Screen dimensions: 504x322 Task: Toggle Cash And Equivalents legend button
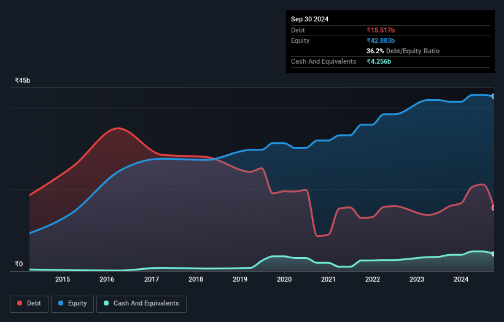pos(141,304)
